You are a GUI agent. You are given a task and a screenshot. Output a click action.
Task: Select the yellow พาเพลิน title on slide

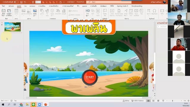click(x=89, y=28)
